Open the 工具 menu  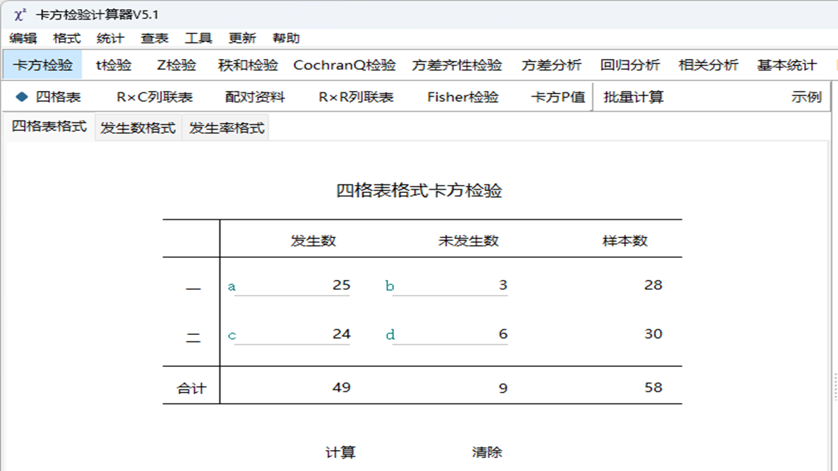point(198,38)
